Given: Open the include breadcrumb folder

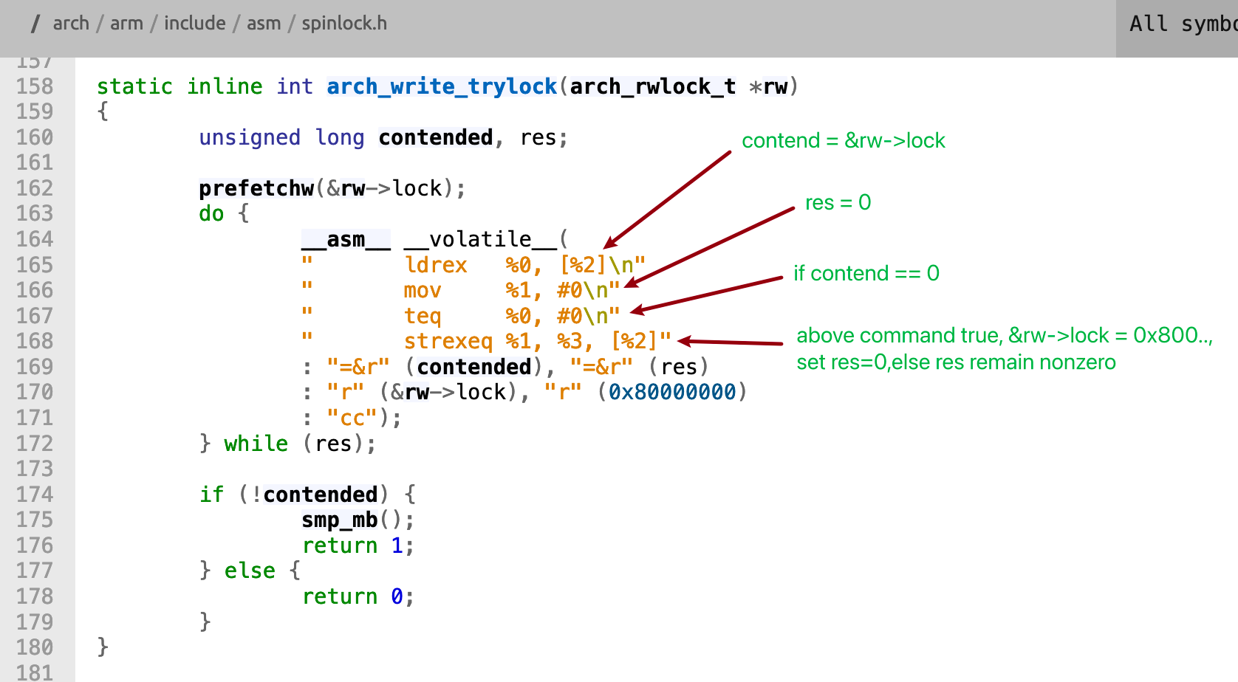Looking at the screenshot, I should [x=195, y=24].
